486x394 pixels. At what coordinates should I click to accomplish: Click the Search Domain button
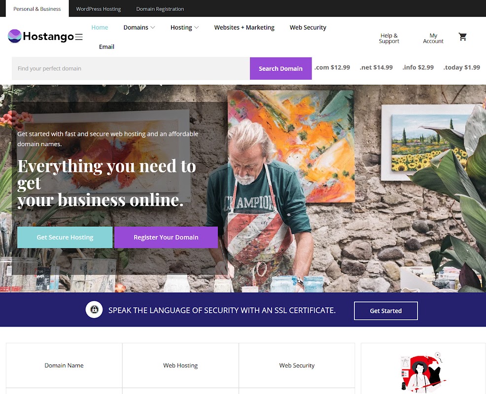coord(281,68)
